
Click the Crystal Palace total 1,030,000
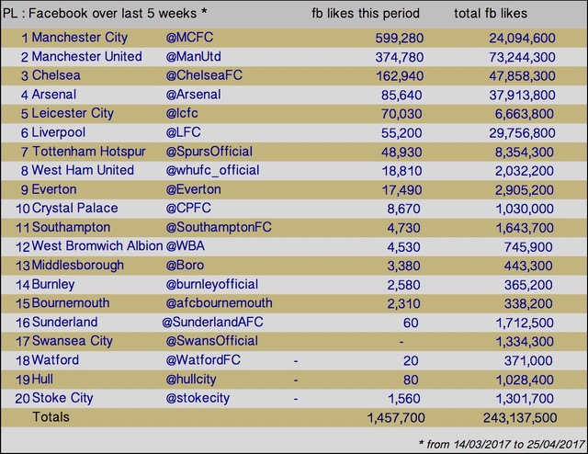pyautogui.click(x=525, y=209)
